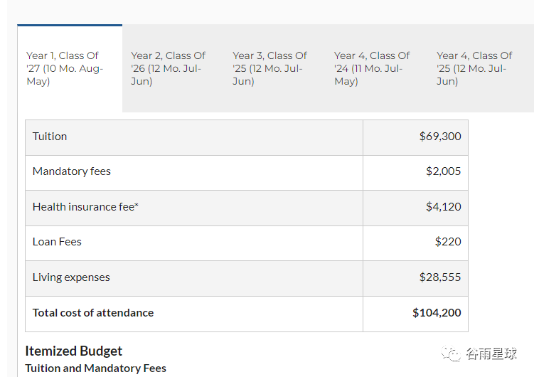The height and width of the screenshot is (377, 534).
Task: Click the Health insurance fee* label
Action: point(85,207)
